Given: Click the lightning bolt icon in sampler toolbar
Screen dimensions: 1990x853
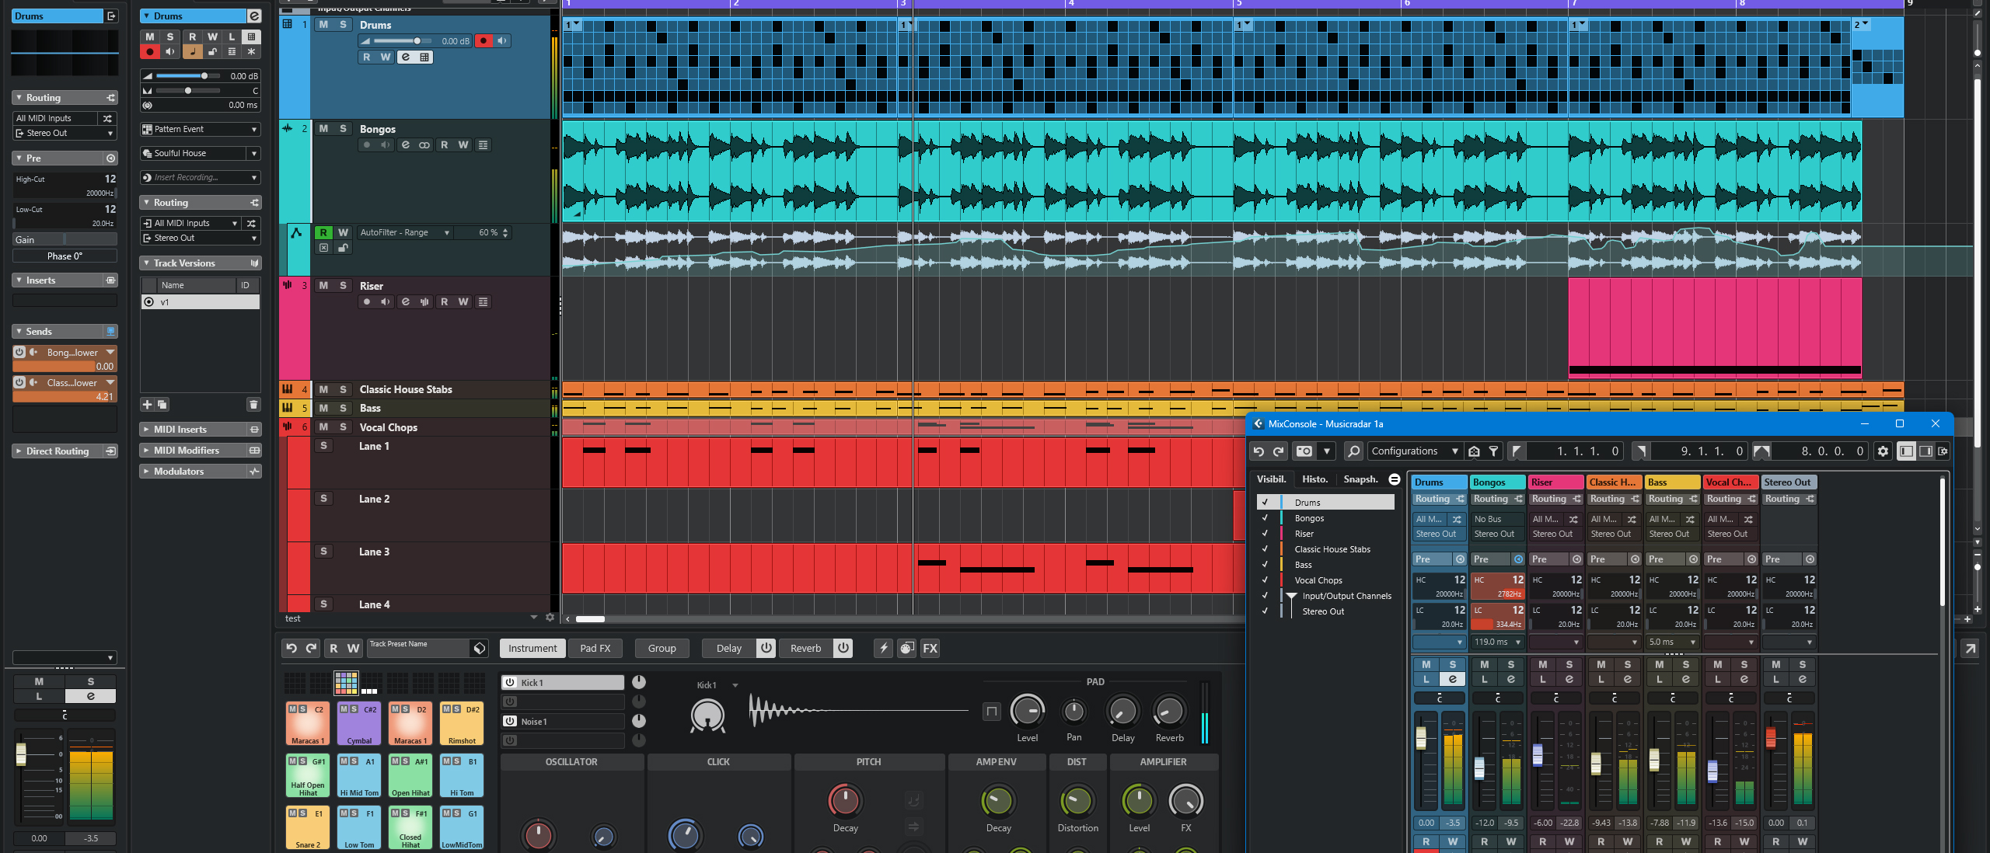Looking at the screenshot, I should [x=883, y=648].
